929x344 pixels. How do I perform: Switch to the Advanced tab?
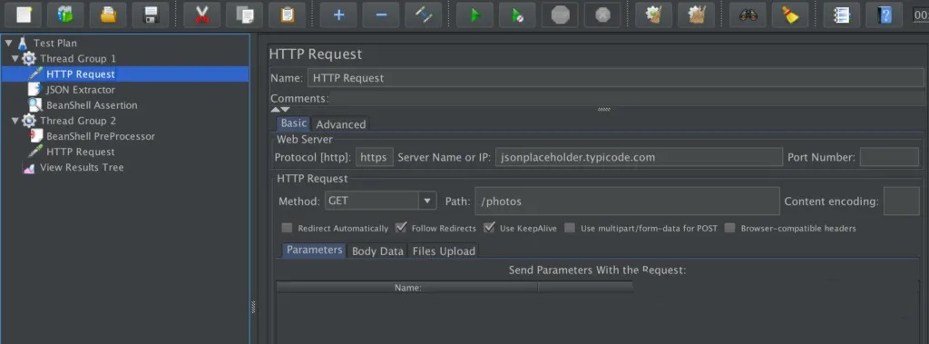point(341,124)
